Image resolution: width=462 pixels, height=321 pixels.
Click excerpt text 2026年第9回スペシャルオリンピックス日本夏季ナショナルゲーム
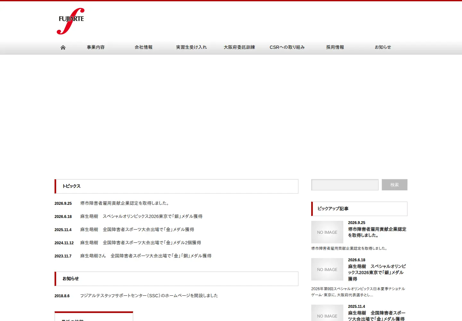[x=358, y=292]
